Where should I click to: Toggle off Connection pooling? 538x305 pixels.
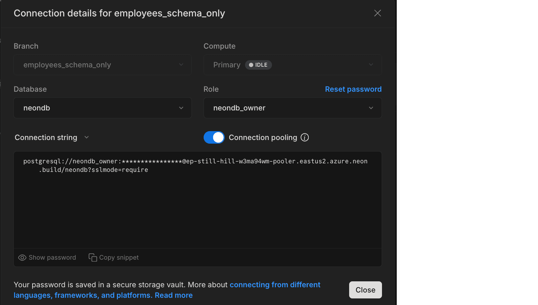214,137
